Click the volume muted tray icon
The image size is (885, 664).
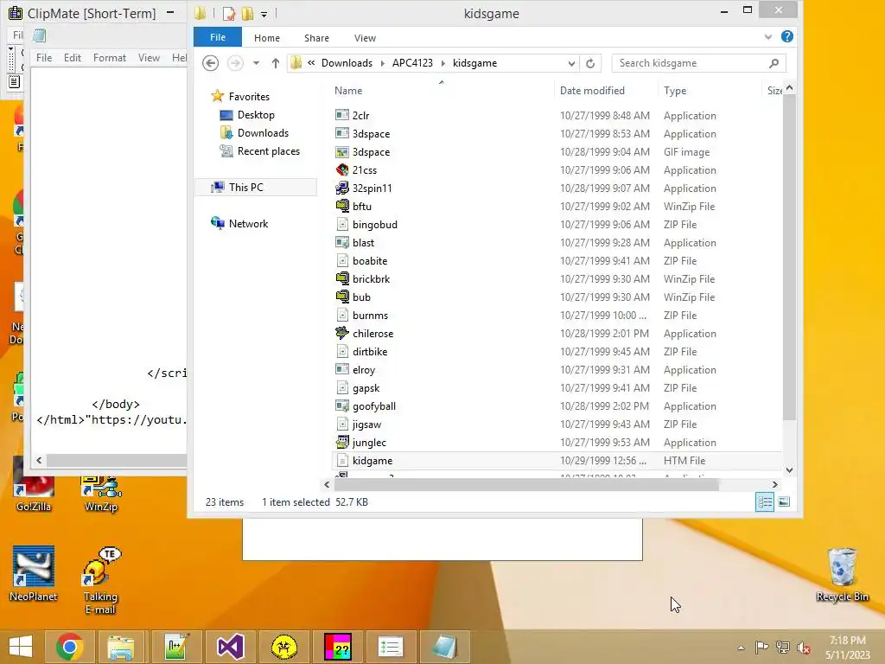(804, 647)
